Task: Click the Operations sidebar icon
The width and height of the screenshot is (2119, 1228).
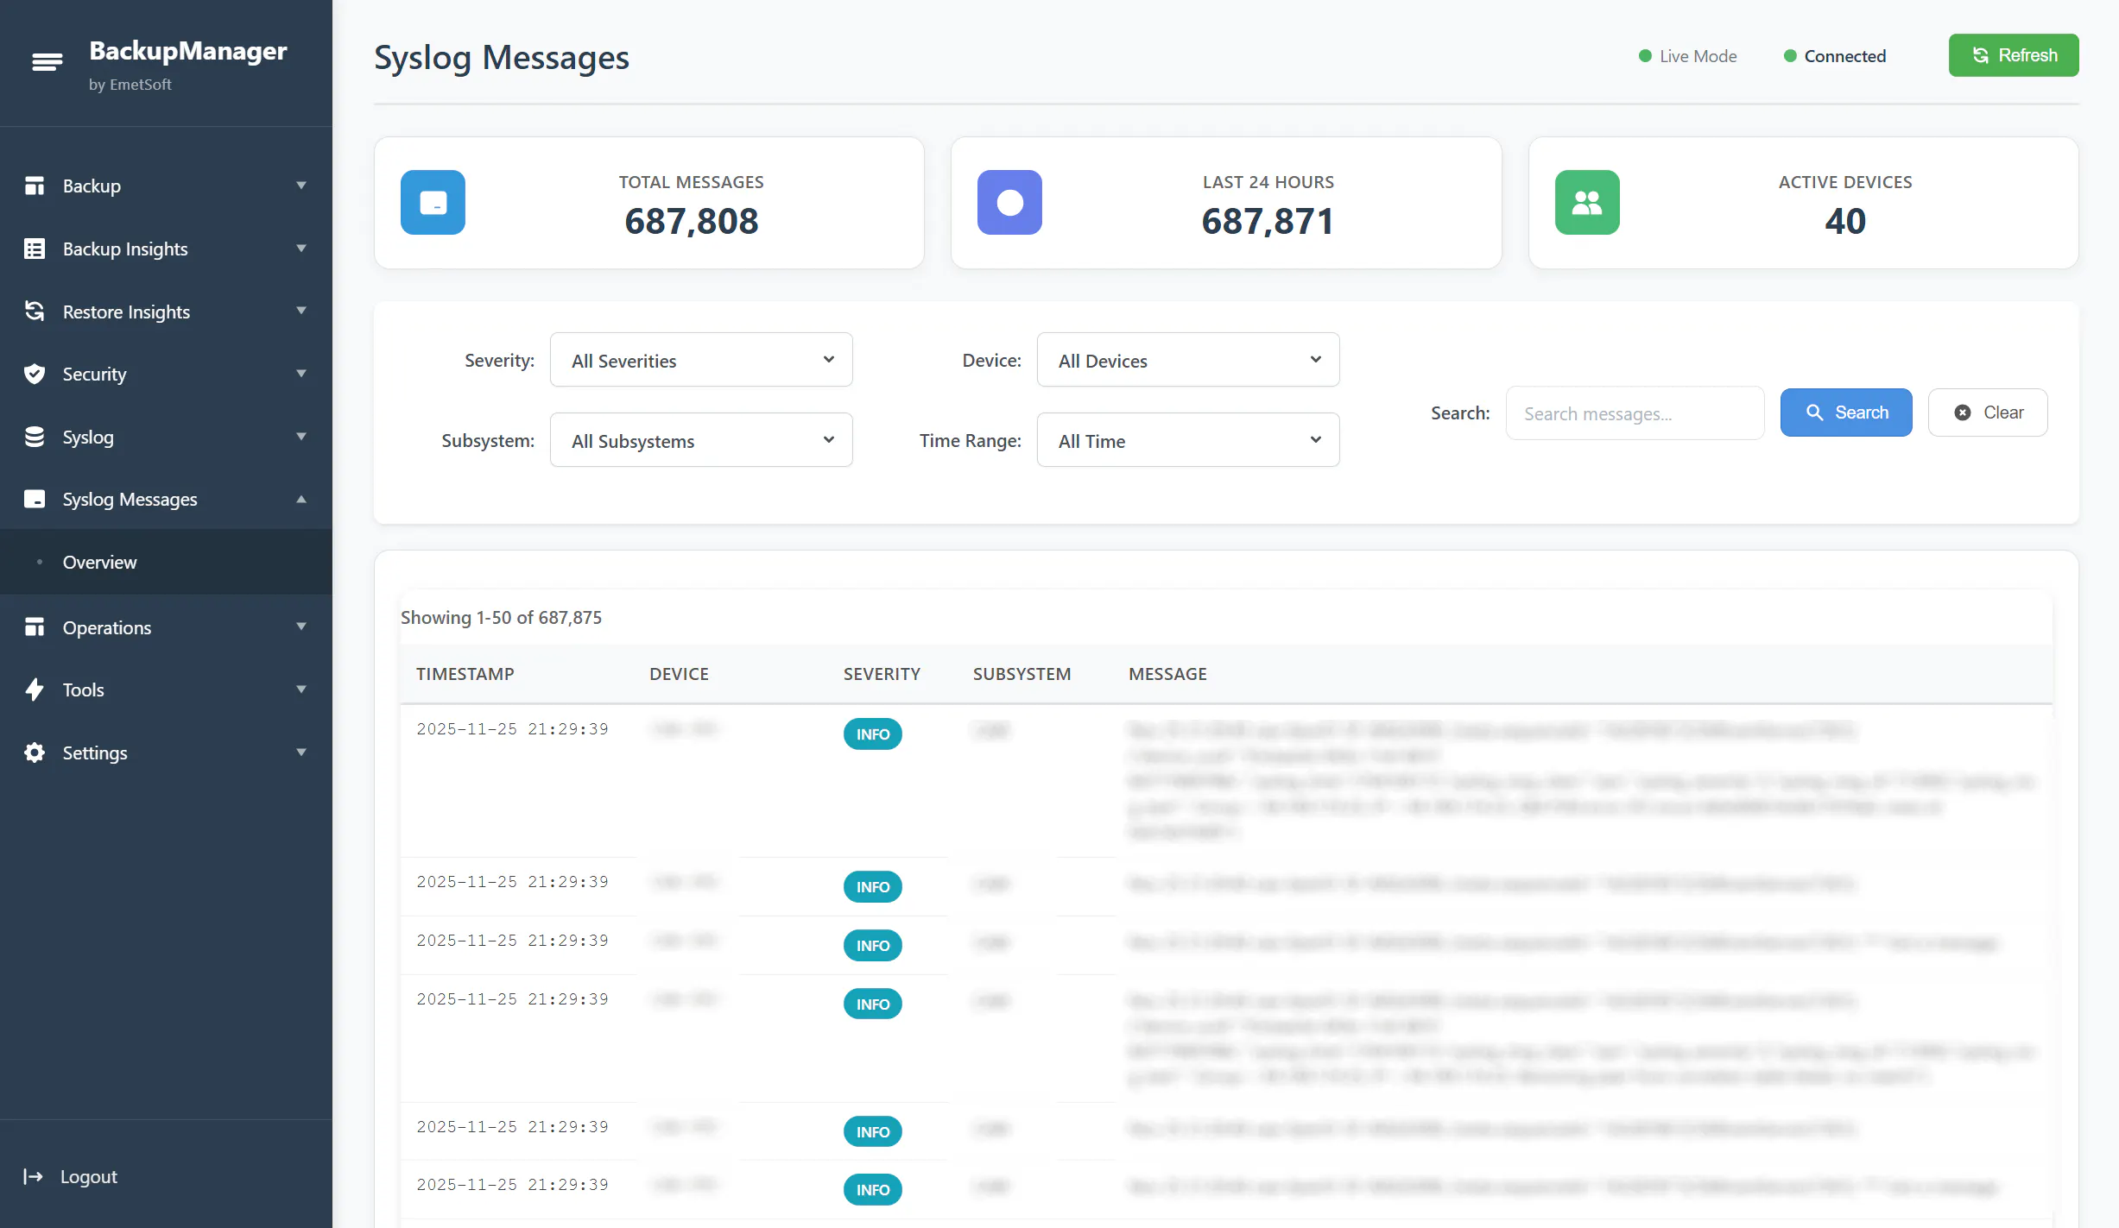Action: pyautogui.click(x=35, y=627)
